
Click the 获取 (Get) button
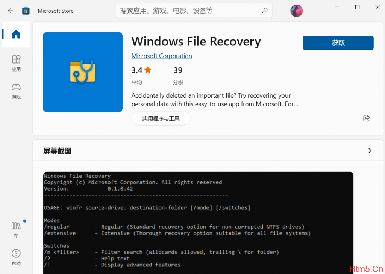[x=338, y=43]
